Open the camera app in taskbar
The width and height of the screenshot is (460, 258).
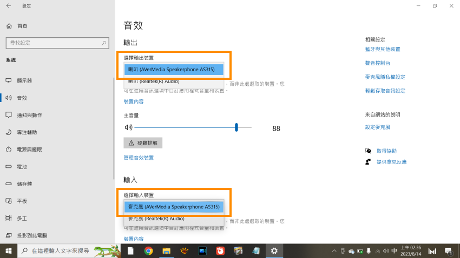click(x=202, y=251)
